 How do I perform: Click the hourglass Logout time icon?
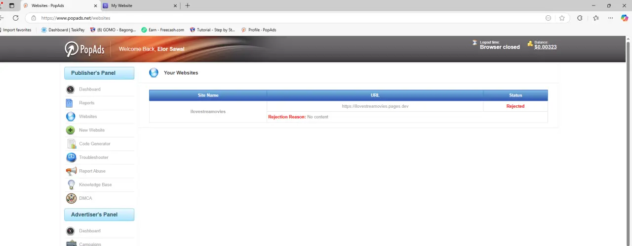[x=474, y=43]
